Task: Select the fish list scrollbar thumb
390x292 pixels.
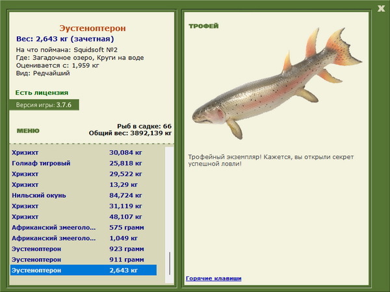Action: pyautogui.click(x=170, y=263)
